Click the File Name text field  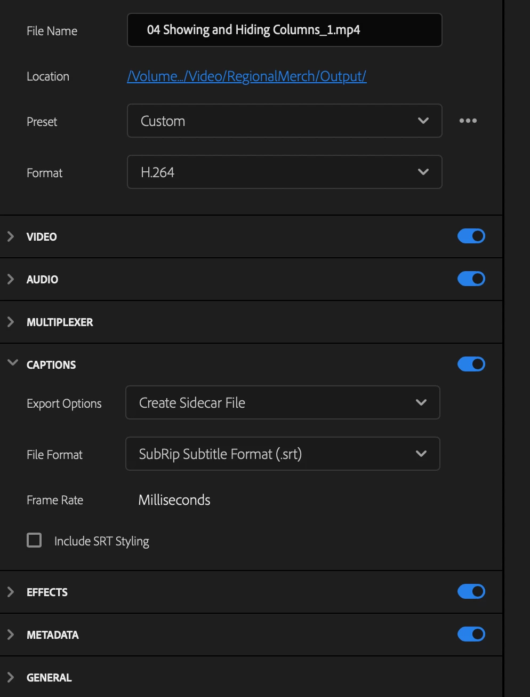coord(284,30)
